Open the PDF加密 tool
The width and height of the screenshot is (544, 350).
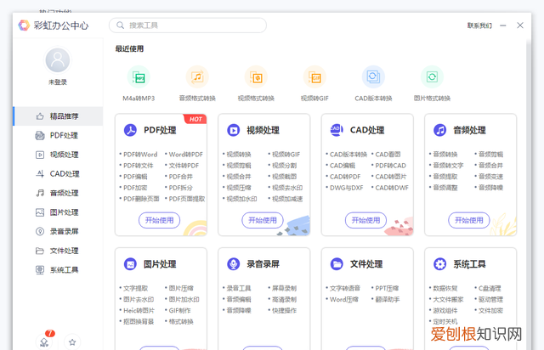pos(135,188)
